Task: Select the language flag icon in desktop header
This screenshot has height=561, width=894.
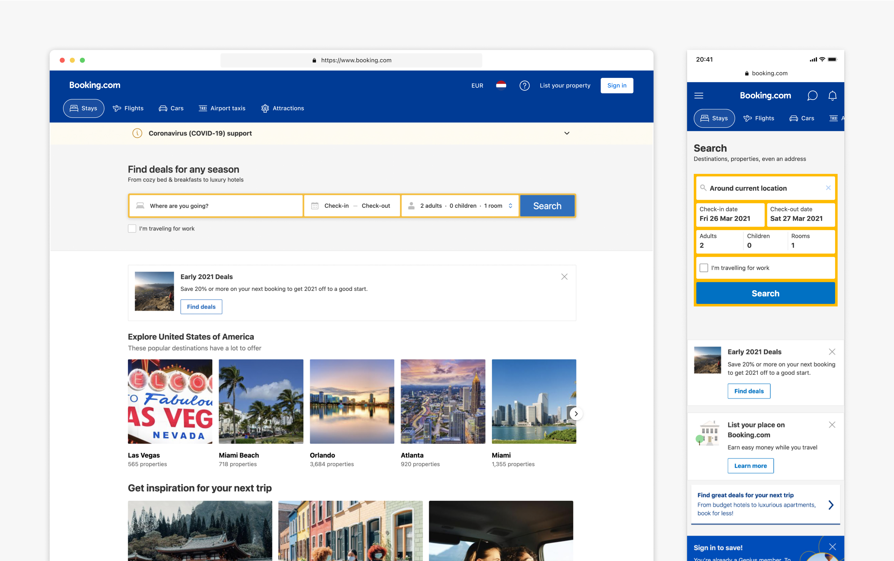Action: pos(501,86)
